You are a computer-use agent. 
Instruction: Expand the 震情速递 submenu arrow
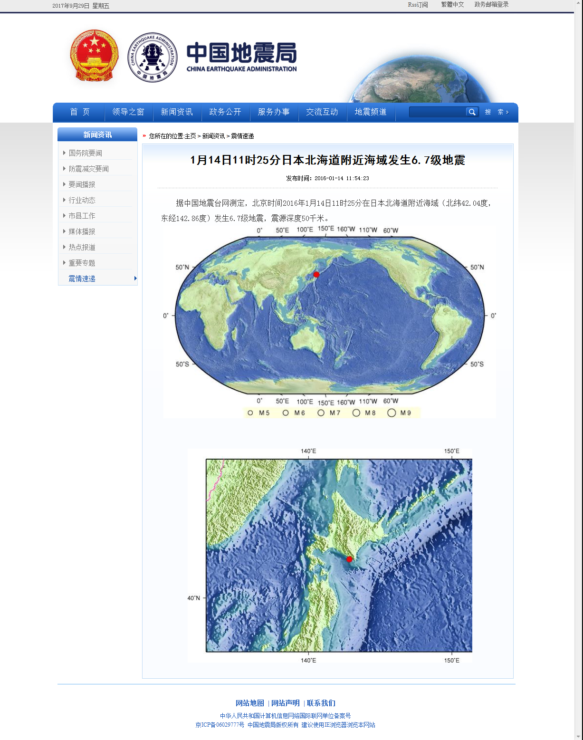135,279
